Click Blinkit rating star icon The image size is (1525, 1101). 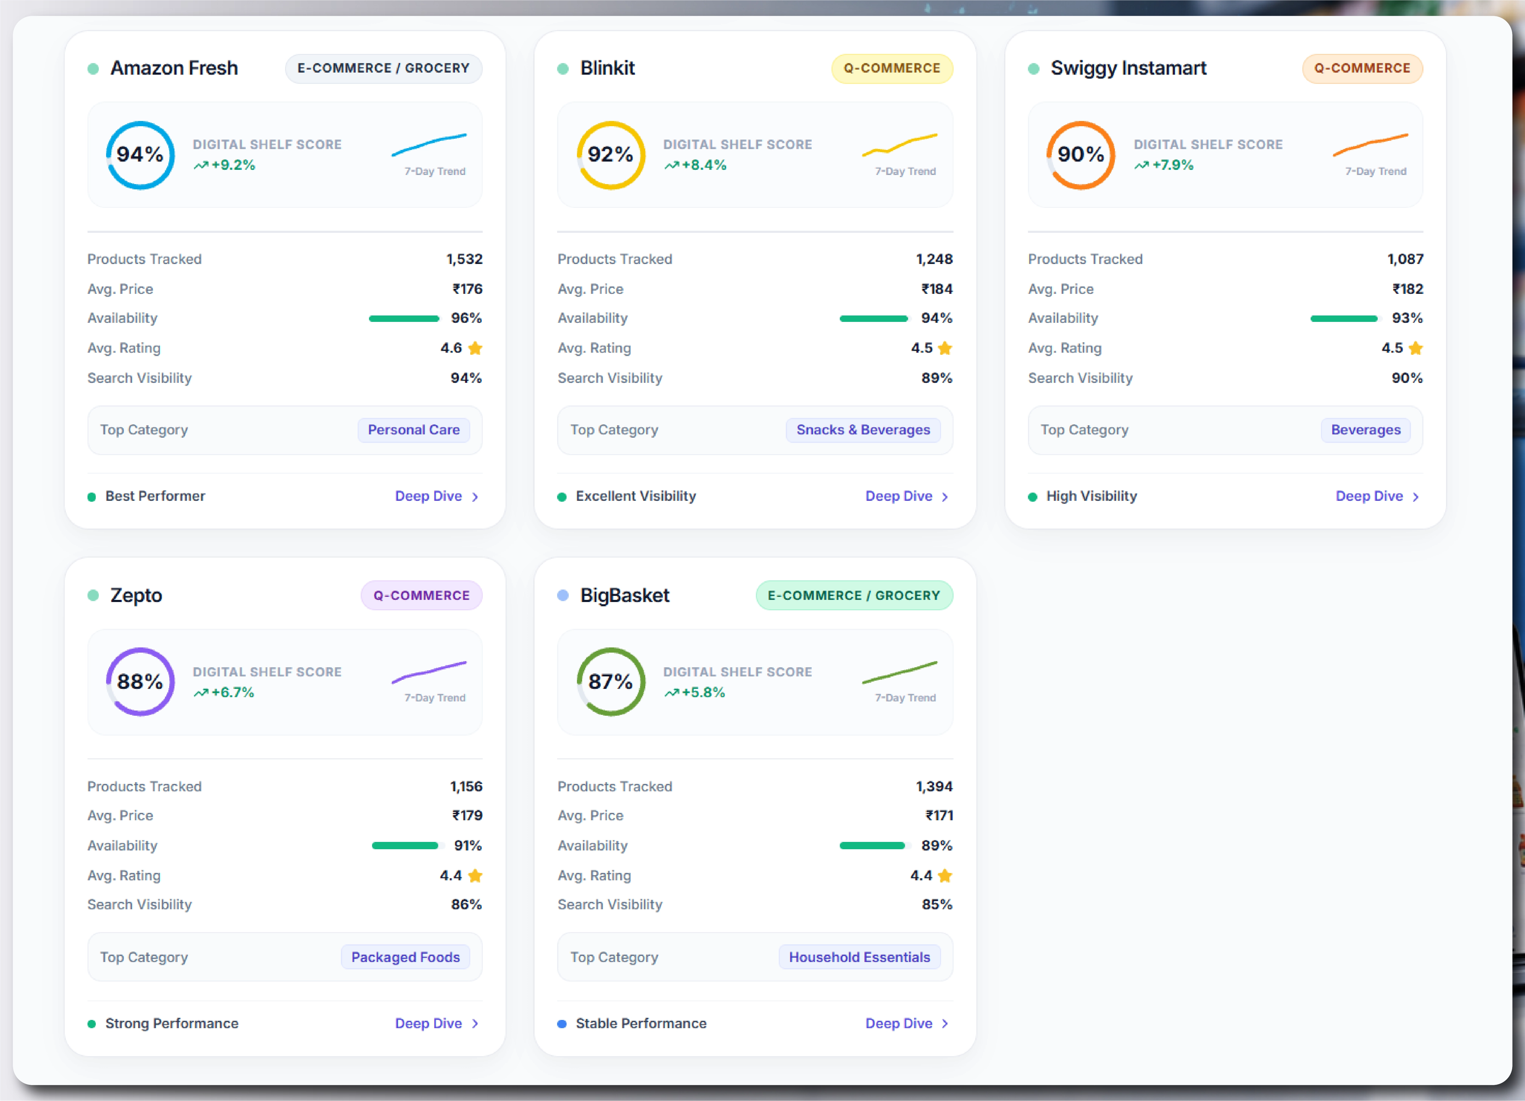pyautogui.click(x=945, y=348)
